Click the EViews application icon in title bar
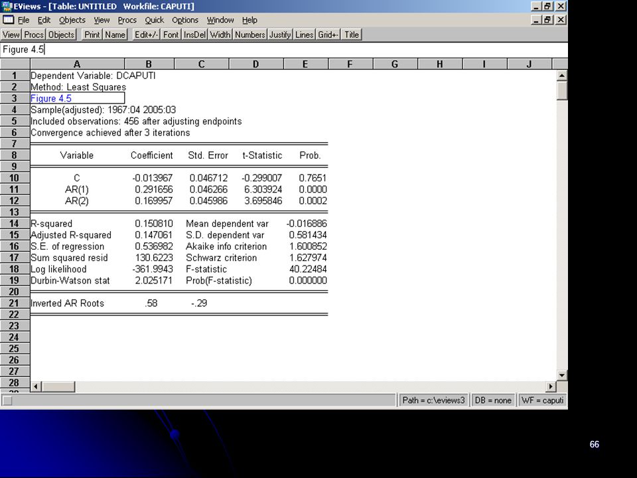Screen dimensions: 637x478 point(7,6)
